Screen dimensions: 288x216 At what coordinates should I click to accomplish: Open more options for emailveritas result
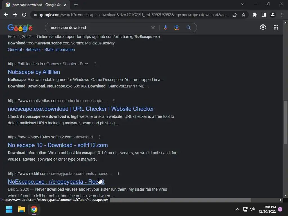pos(114,101)
